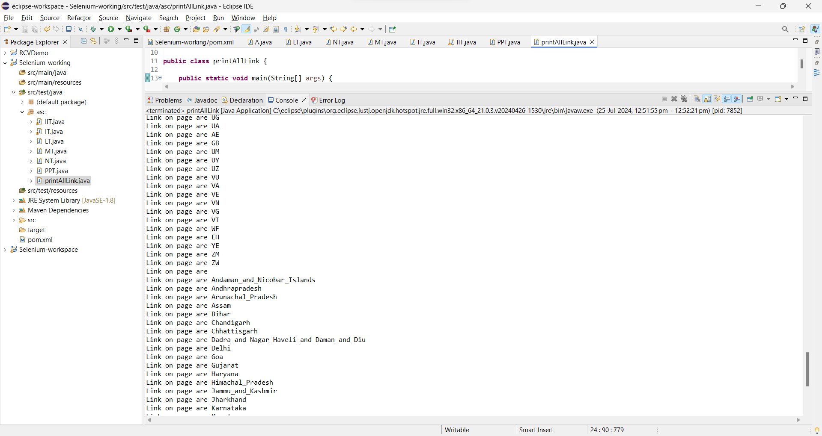Screen dimensions: 822x436
Task: Click the green Run button in toolbar
Action: [111, 29]
